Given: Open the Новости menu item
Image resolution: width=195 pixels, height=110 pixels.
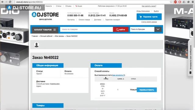Looking at the screenshot, I should point(48,6).
